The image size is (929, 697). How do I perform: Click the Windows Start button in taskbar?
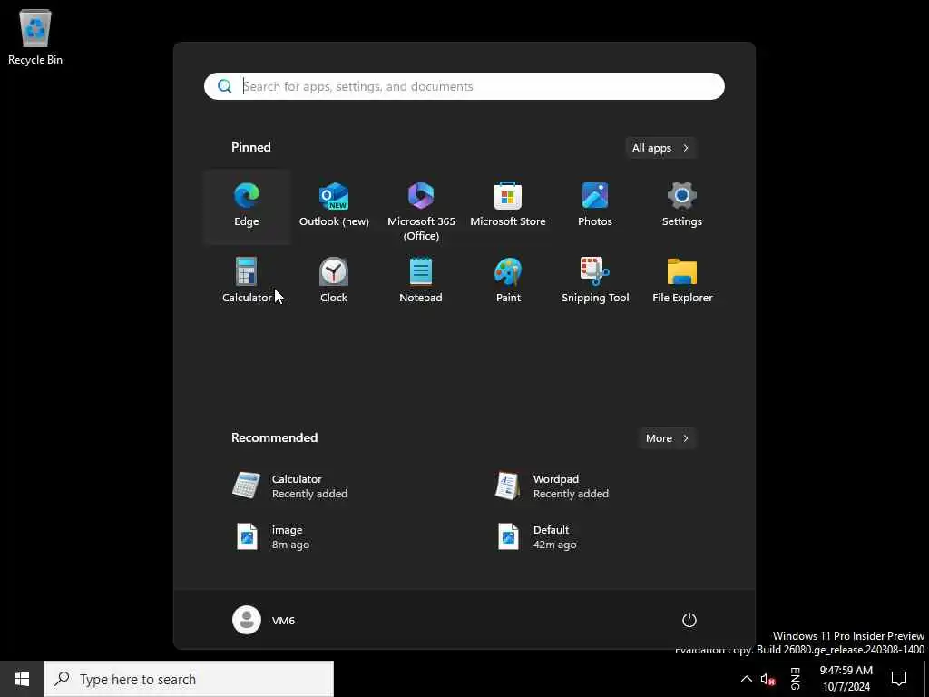click(22, 679)
